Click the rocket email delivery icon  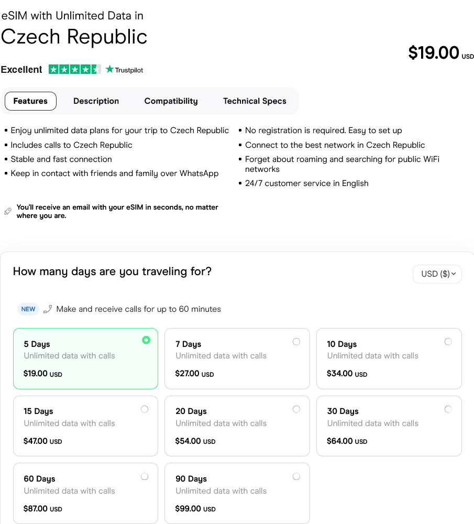(7, 211)
